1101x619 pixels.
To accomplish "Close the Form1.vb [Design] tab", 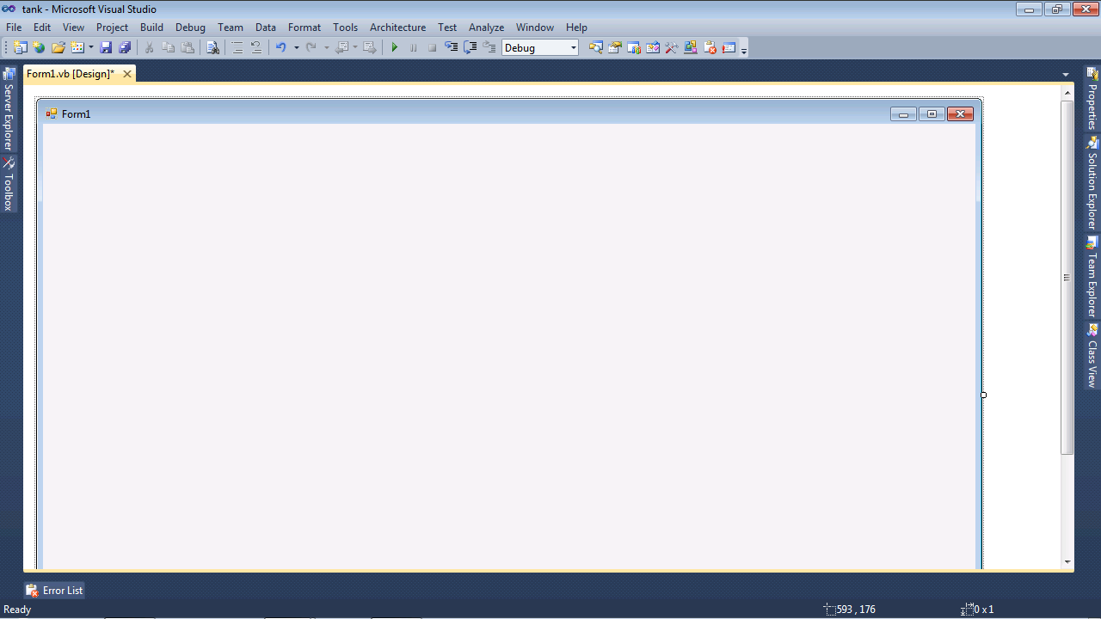I will (x=127, y=74).
